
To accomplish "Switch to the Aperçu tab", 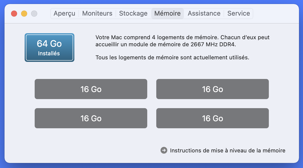I will [x=64, y=13].
